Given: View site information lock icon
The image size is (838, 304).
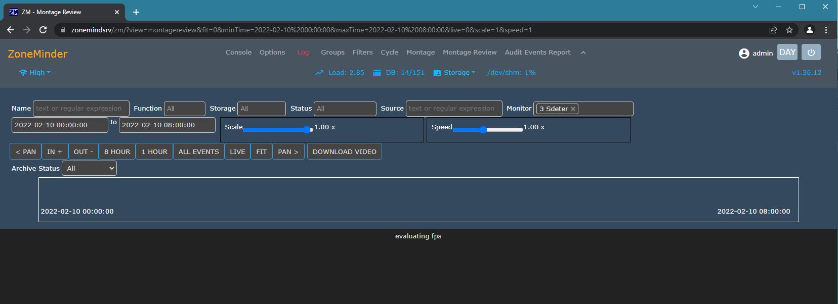Looking at the screenshot, I should click(63, 30).
